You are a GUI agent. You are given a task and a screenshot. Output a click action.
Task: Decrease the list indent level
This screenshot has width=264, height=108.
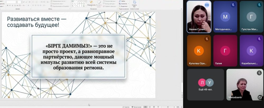[41, 2]
